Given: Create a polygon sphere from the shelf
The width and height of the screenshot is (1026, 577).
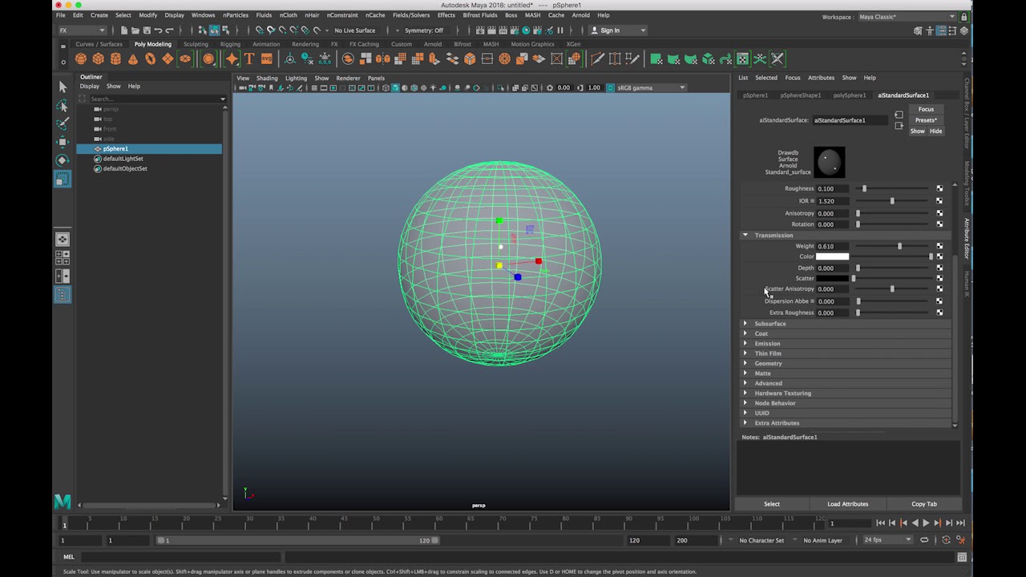Looking at the screenshot, I should (81, 59).
